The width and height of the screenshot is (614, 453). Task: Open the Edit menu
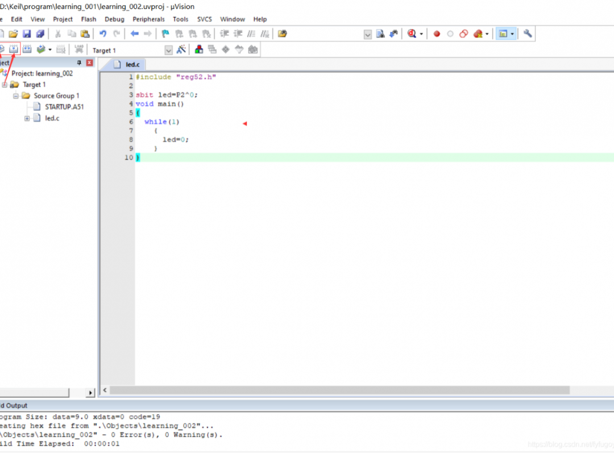point(16,19)
